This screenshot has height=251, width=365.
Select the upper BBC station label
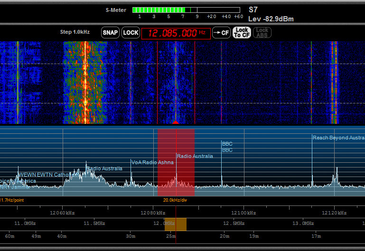pos(227,144)
